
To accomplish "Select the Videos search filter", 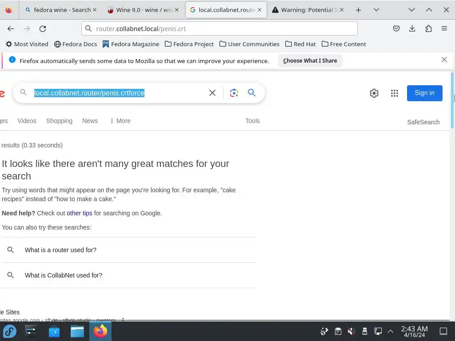I will pyautogui.click(x=27, y=121).
